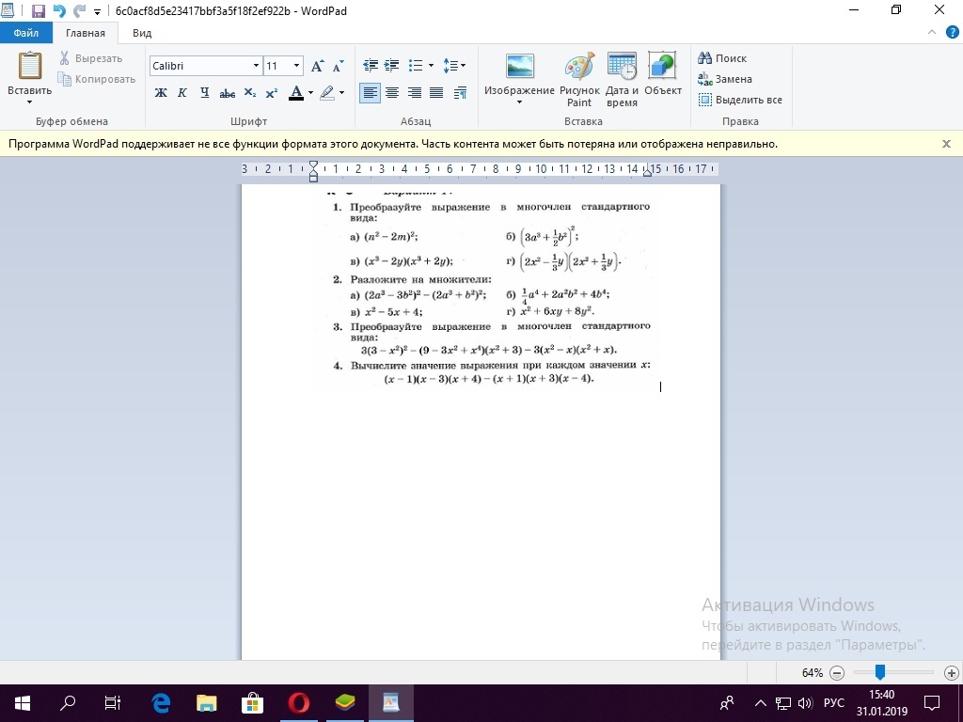This screenshot has width=963, height=722.
Task: Align text to the left
Action: (x=370, y=93)
